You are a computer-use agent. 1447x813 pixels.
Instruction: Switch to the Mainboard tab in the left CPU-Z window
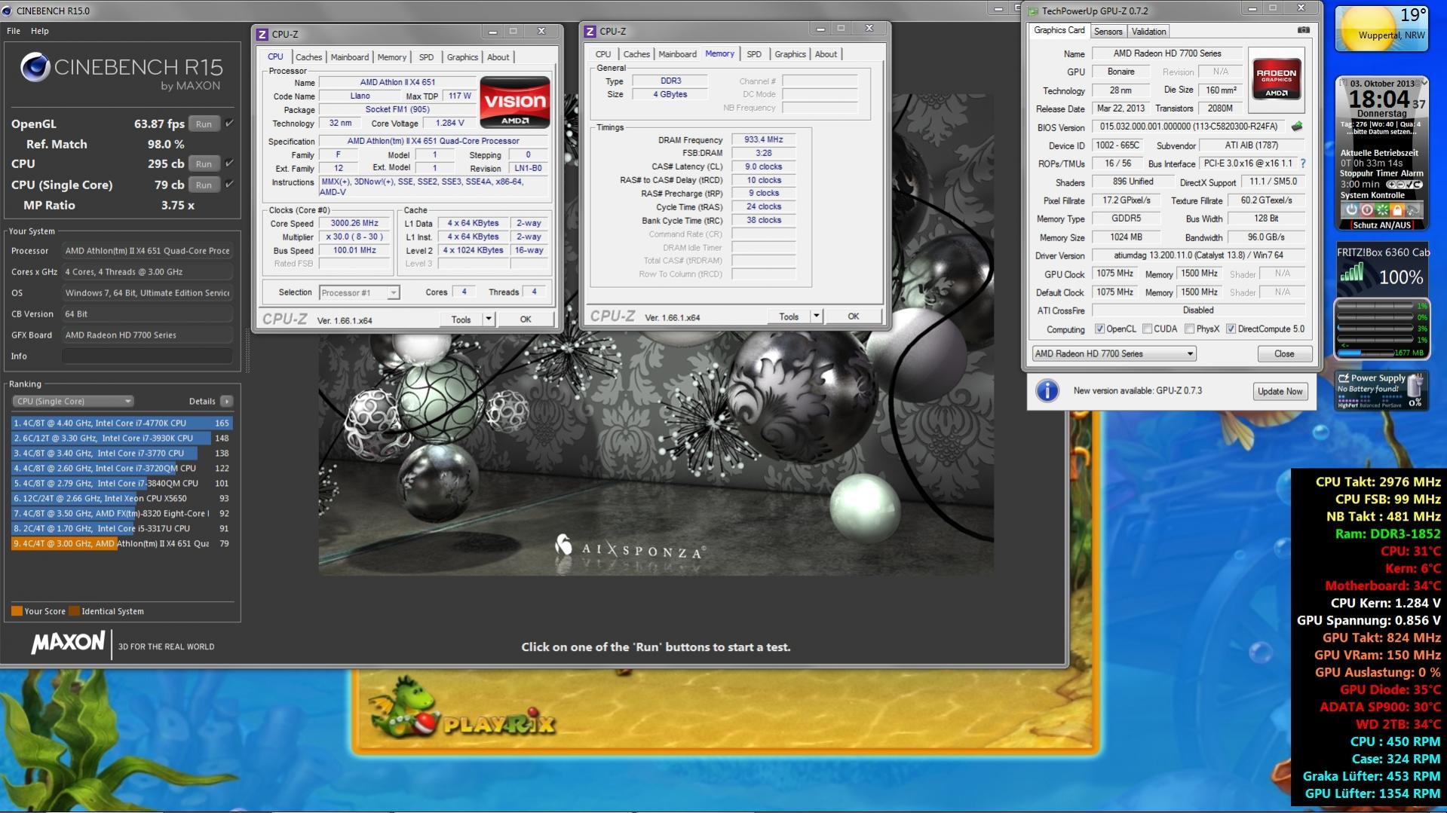click(x=350, y=57)
